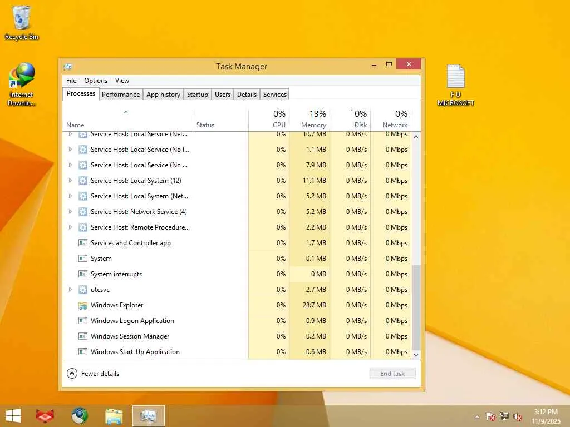Click the Action Center flag tray icon
This screenshot has width=570, height=427.
click(x=491, y=416)
